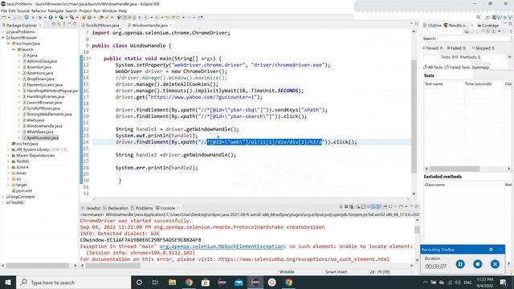514x289 pixels.
Task: Open Microsoft Store from taskbar
Action: pyautogui.click(x=206, y=283)
